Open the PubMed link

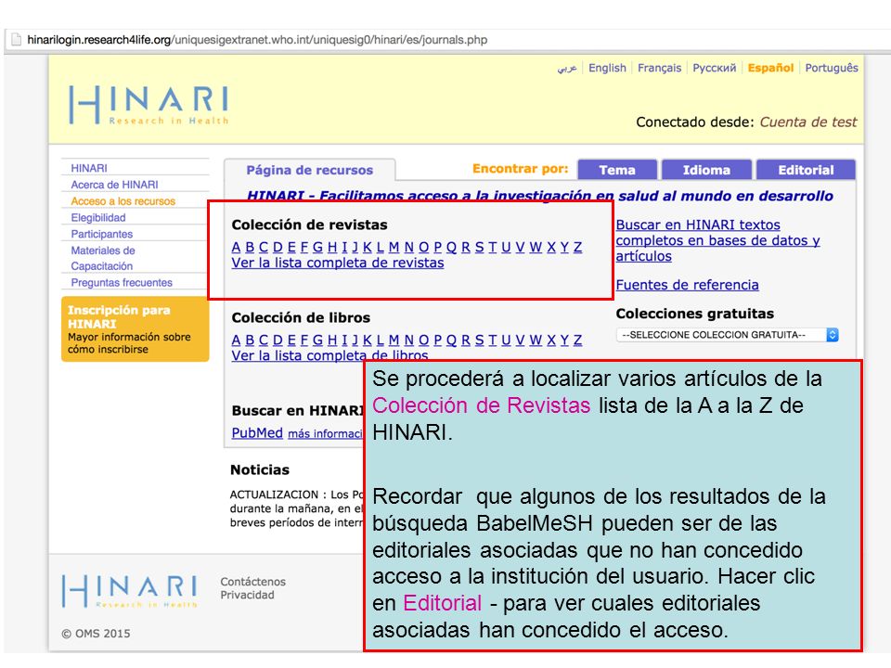(x=257, y=433)
